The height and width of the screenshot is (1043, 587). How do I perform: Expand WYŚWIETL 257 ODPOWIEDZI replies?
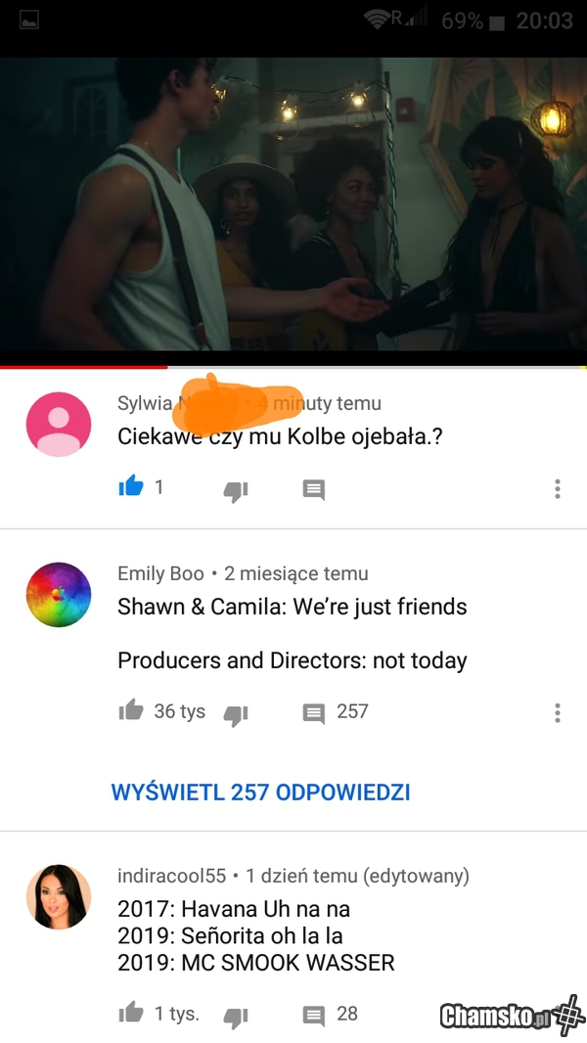[260, 793]
